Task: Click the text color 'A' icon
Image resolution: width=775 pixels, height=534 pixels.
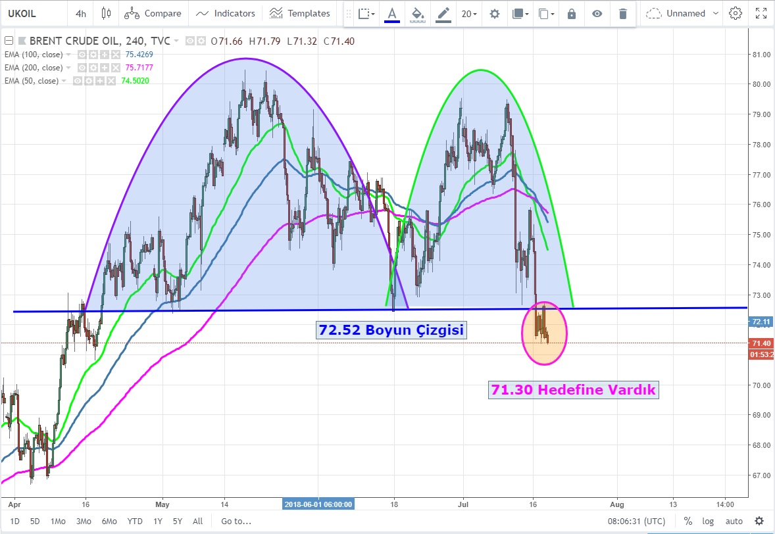Action: (392, 13)
